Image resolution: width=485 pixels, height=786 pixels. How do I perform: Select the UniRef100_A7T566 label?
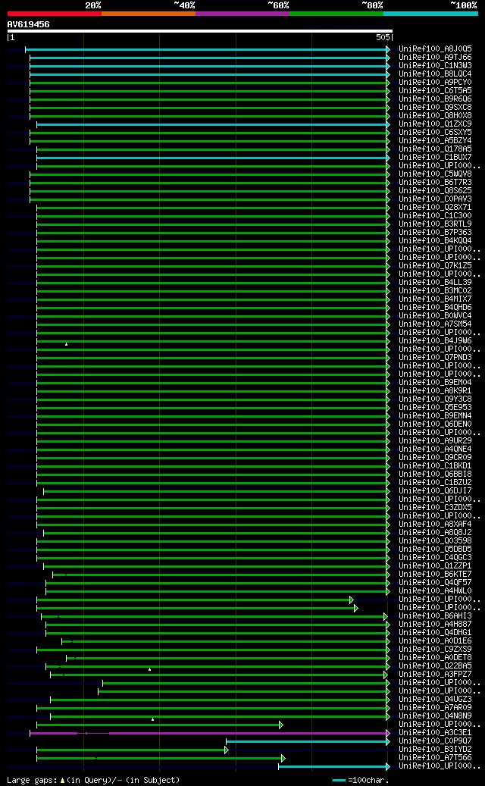(x=435, y=757)
